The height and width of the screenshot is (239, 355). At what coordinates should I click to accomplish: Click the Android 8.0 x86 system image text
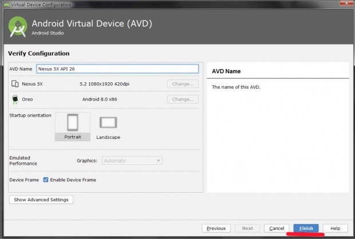98,99
